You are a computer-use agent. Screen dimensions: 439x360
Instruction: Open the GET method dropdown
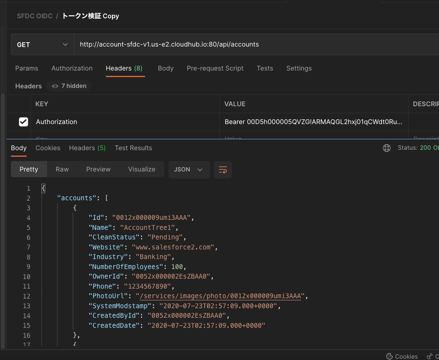(42, 45)
